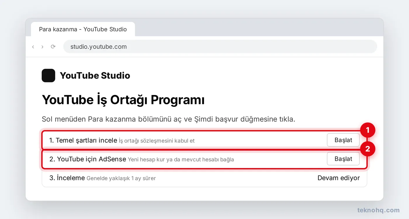Viewport: 409px width, 219px height.
Task: Click the Devam ediyor status text
Action: [339, 178]
